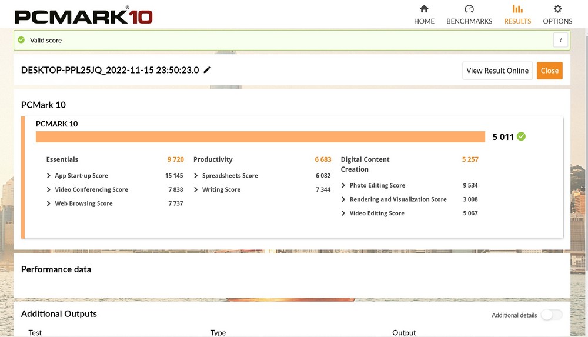Click the Digital Content Creation score 5 257
The height and width of the screenshot is (337, 588).
pos(470,159)
